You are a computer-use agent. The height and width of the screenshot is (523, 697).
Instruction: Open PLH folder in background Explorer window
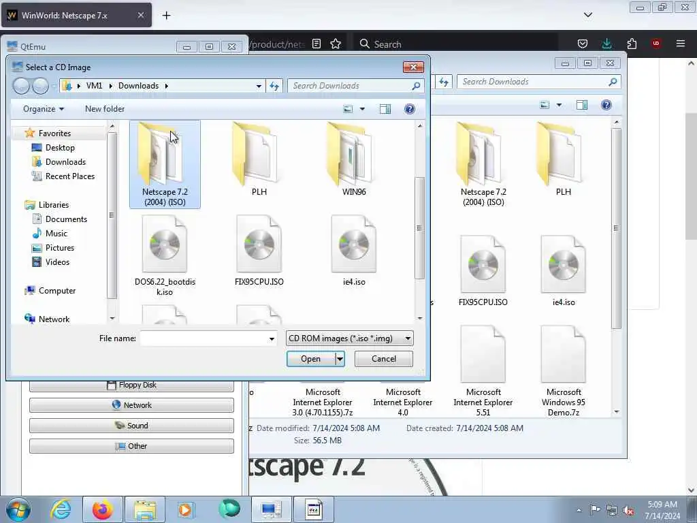(563, 159)
